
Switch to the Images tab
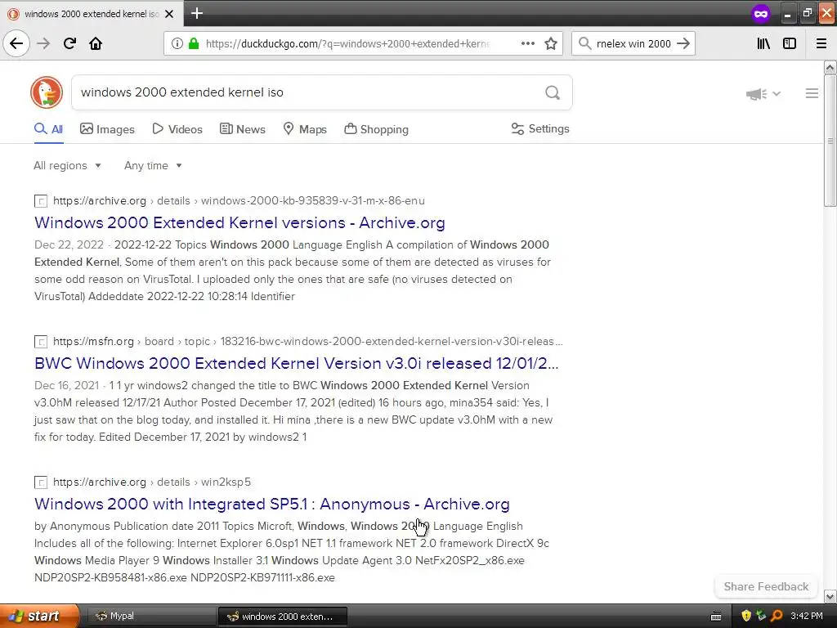tap(107, 129)
